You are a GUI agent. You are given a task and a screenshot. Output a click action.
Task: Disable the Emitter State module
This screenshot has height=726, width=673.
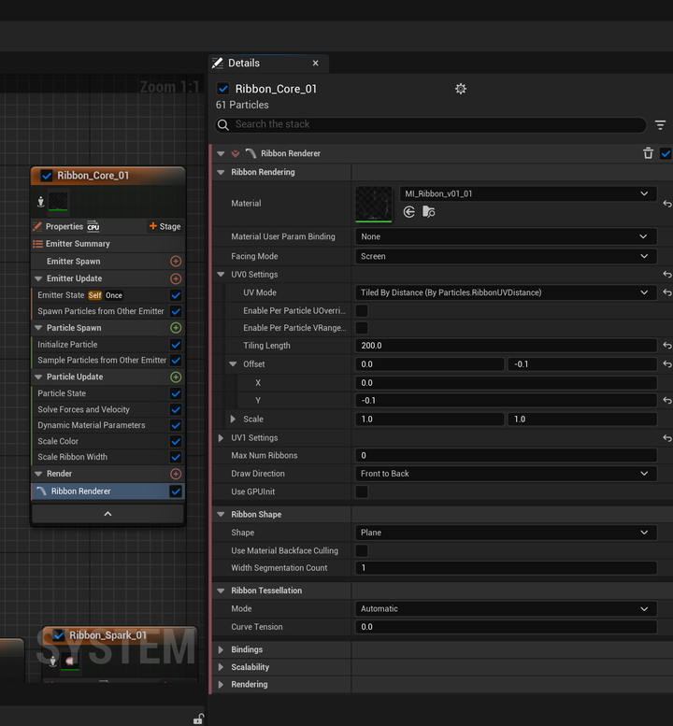176,295
